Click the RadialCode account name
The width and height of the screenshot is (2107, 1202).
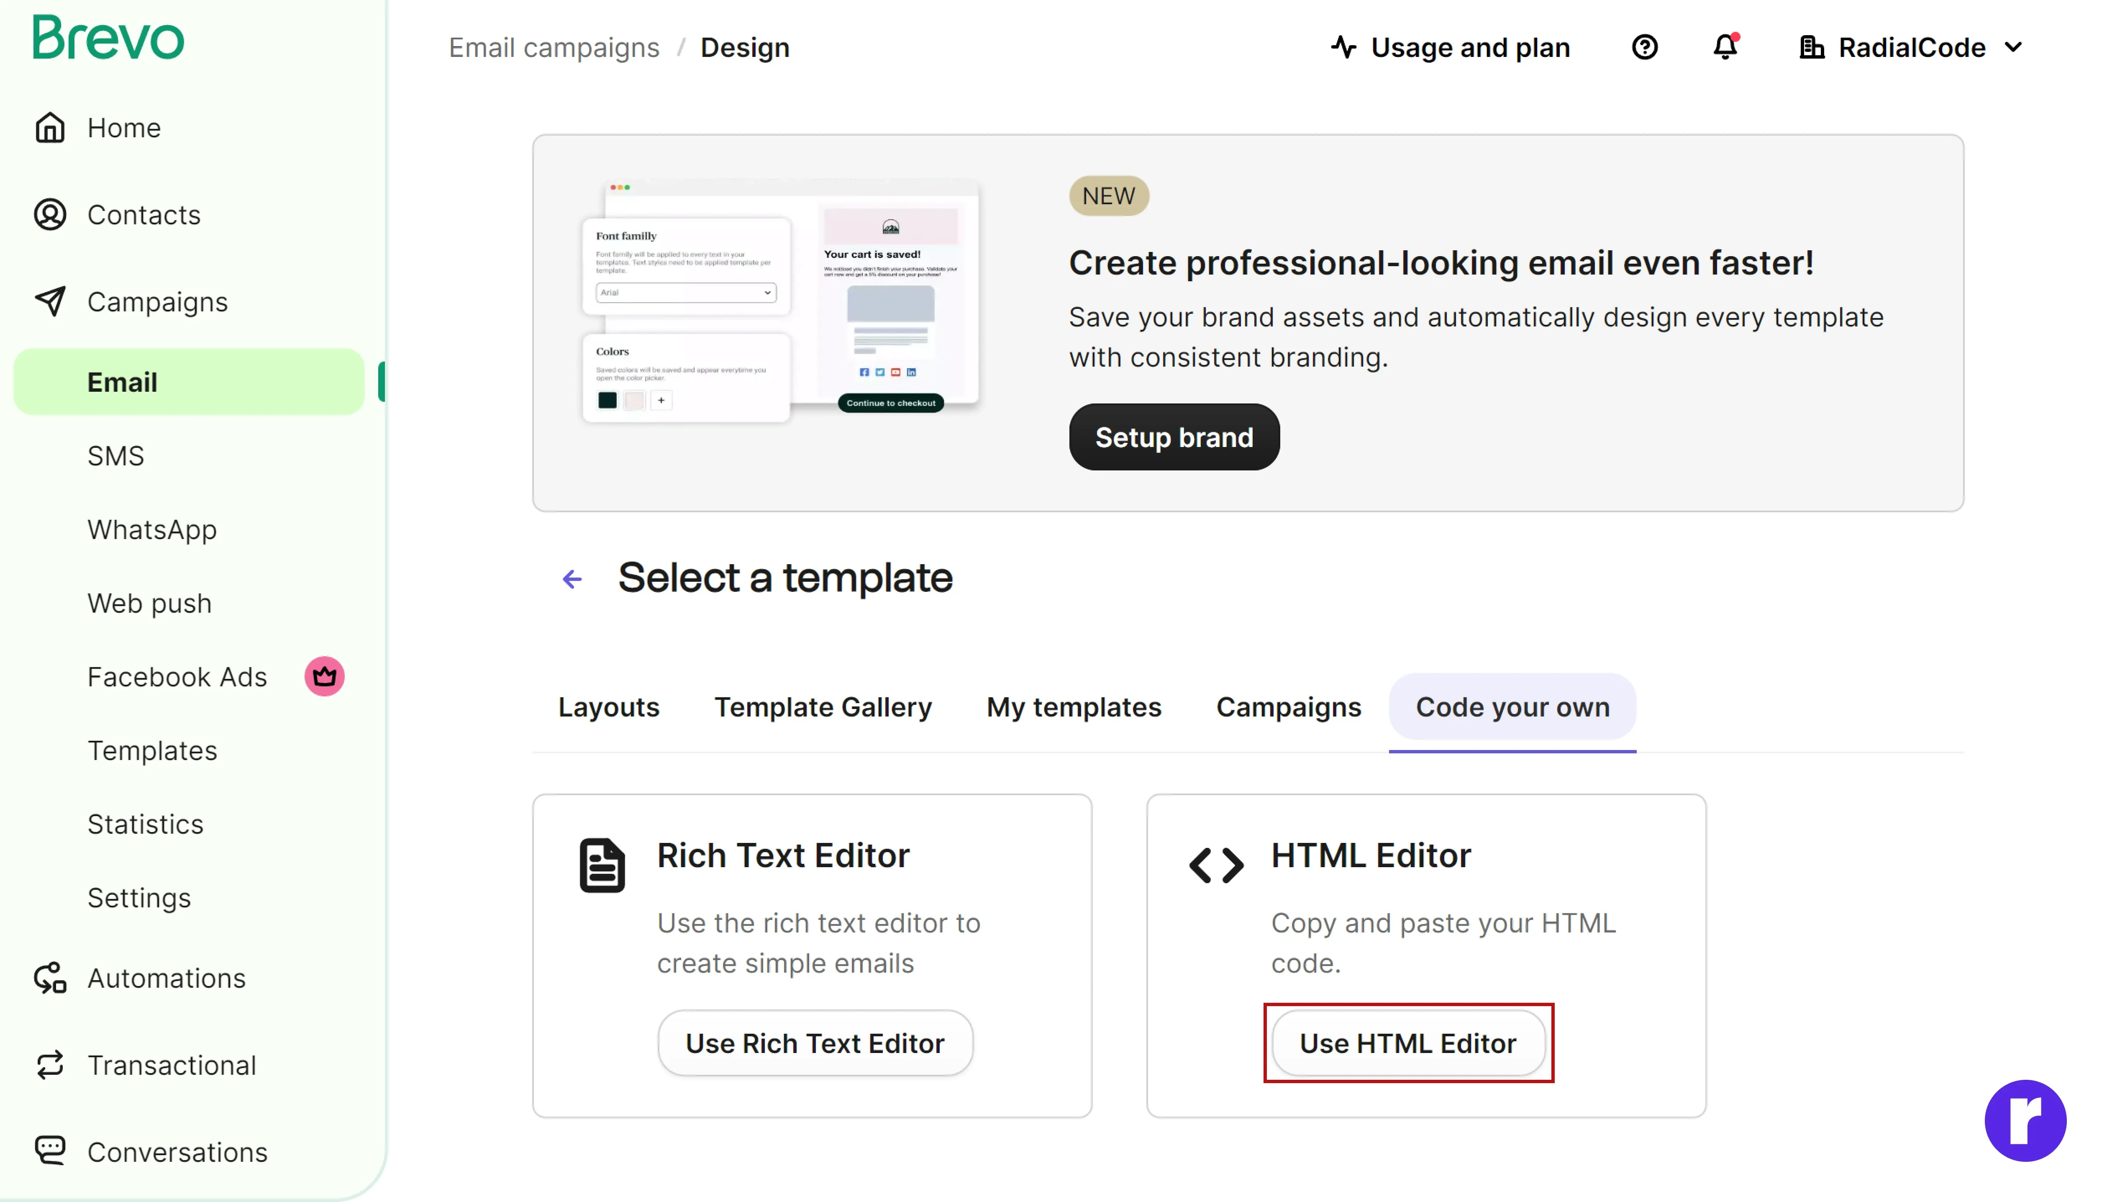pos(1911,47)
